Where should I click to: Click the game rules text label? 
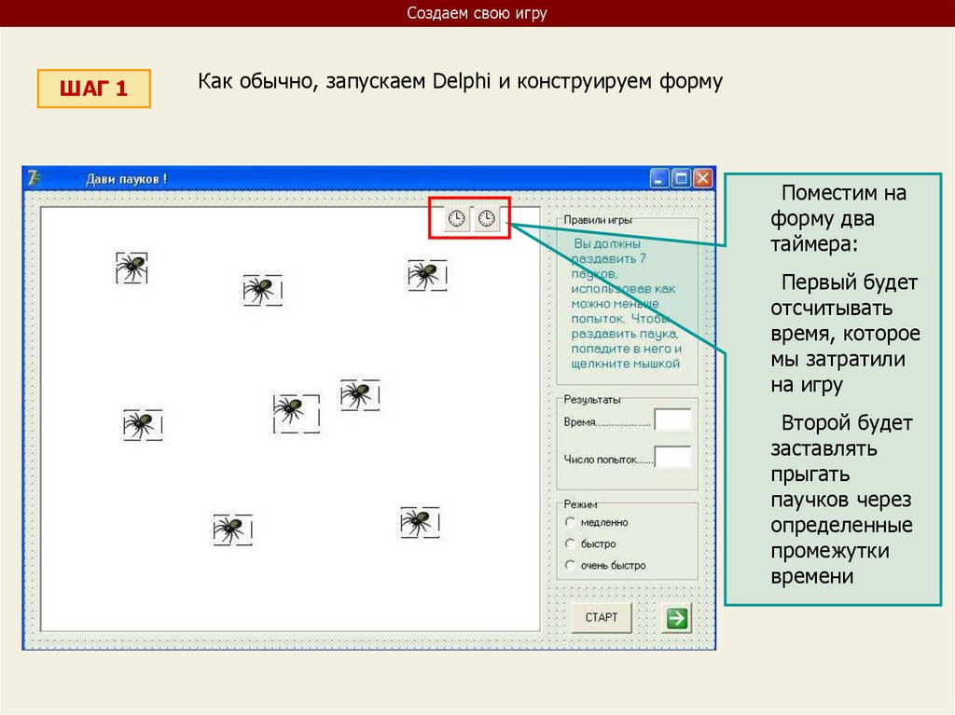pos(626,303)
